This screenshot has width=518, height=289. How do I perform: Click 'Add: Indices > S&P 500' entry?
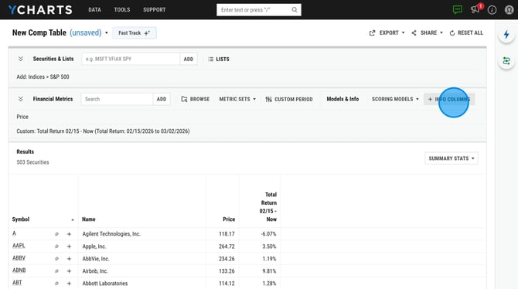click(x=43, y=76)
